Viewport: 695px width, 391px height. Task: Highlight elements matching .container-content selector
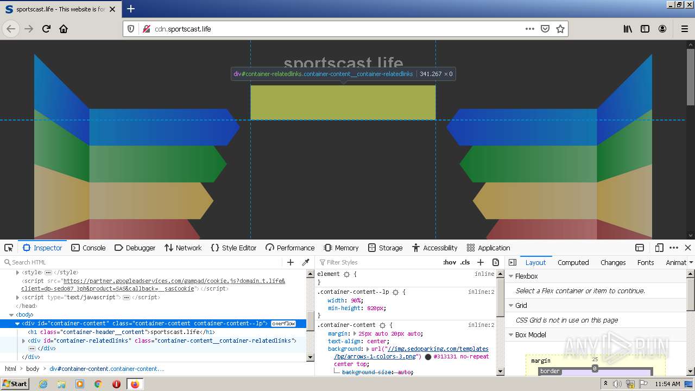382,325
